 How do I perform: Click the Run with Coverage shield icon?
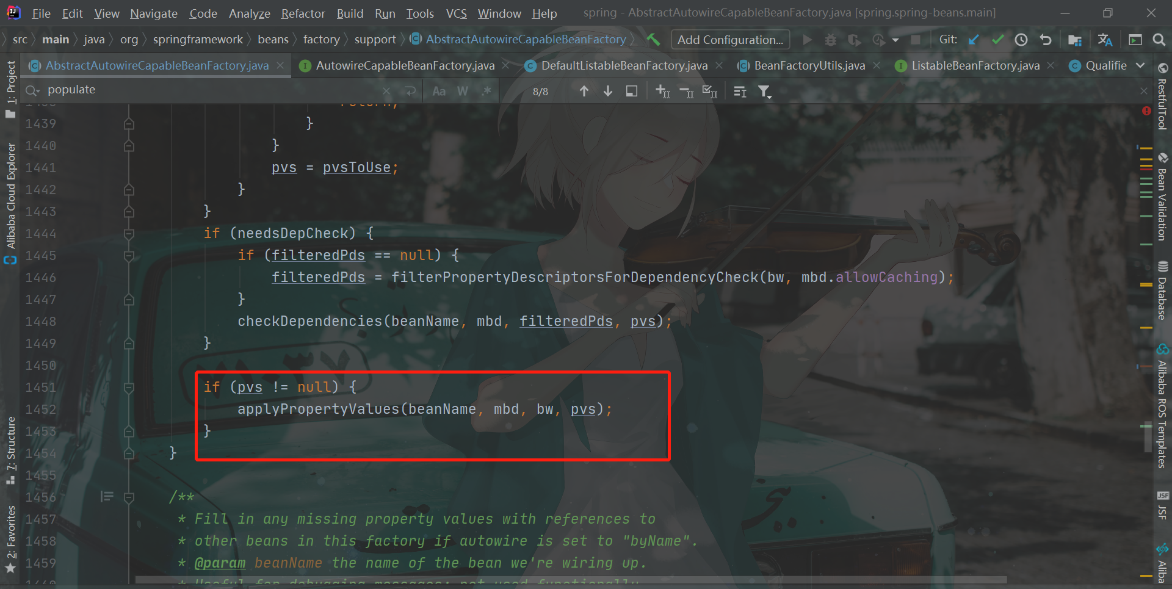(855, 40)
